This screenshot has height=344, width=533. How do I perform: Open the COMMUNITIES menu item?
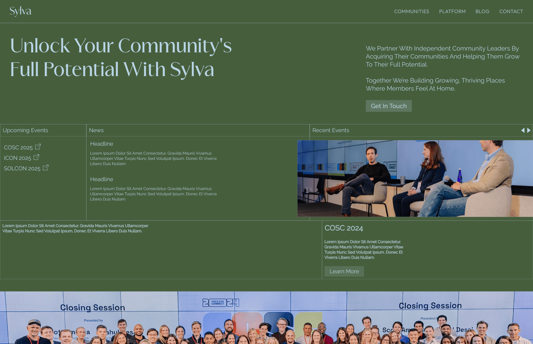tap(411, 11)
